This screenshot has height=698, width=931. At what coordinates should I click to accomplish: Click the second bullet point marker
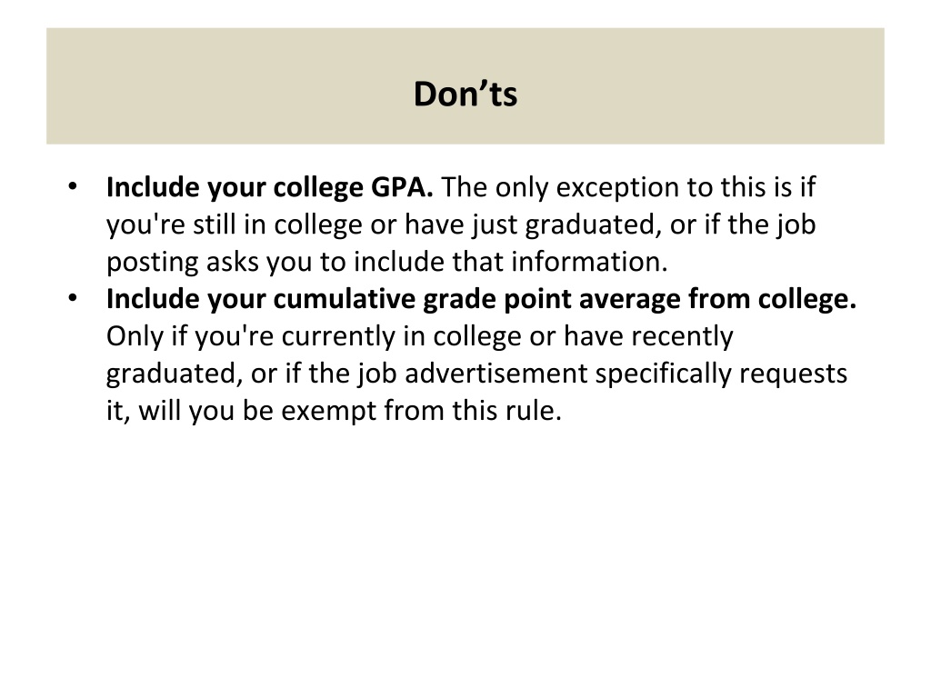point(73,298)
